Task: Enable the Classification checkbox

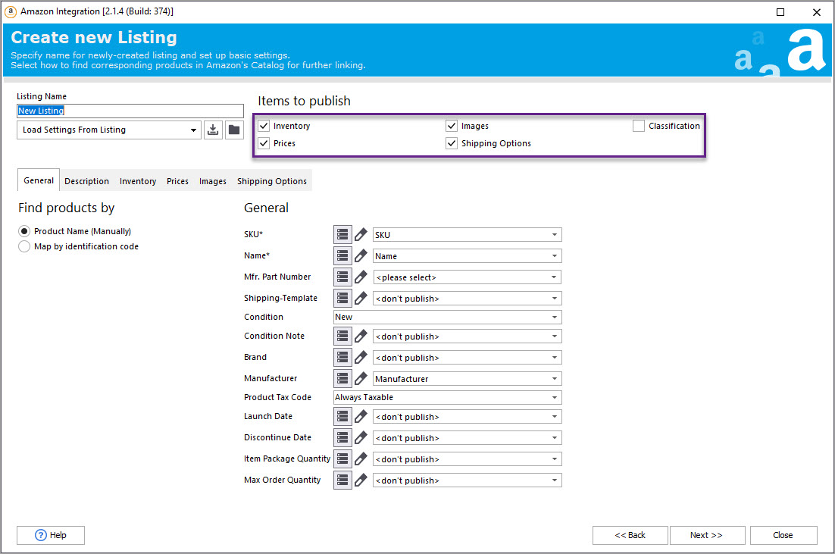Action: (639, 126)
